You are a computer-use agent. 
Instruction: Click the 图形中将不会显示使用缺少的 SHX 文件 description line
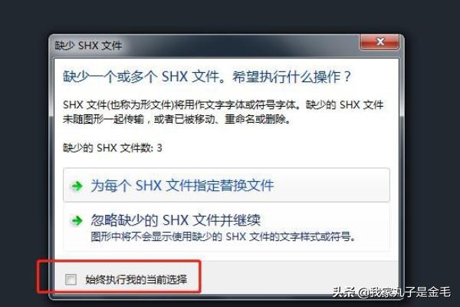[223, 236]
